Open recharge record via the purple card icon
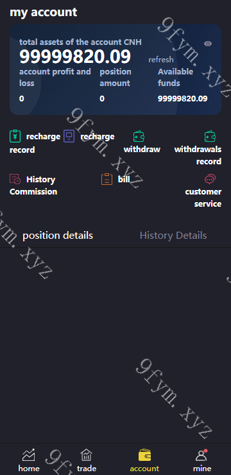 point(69,136)
